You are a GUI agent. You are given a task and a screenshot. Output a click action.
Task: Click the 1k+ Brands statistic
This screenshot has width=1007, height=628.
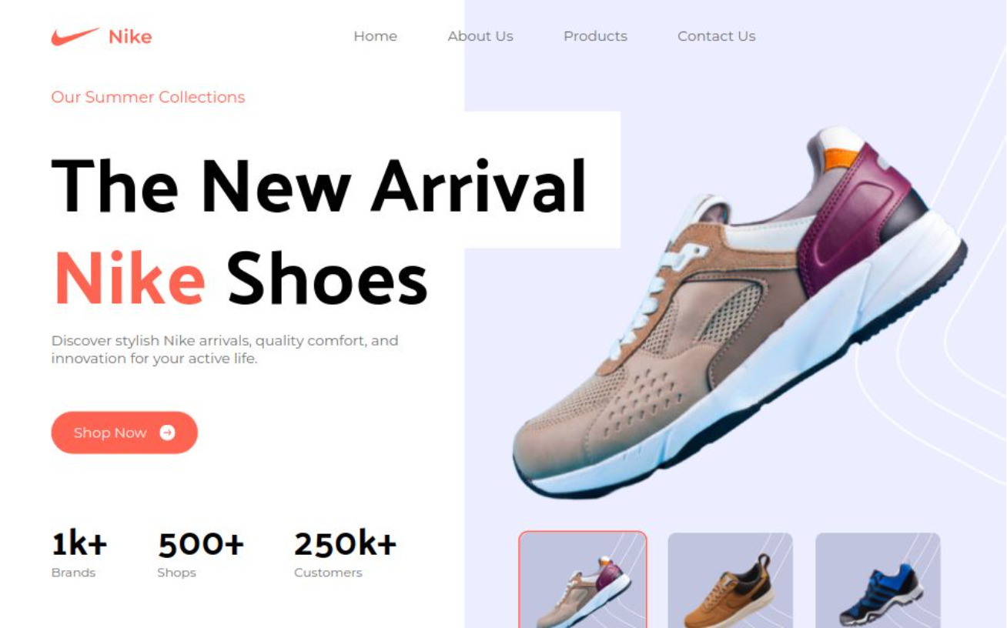[79, 554]
